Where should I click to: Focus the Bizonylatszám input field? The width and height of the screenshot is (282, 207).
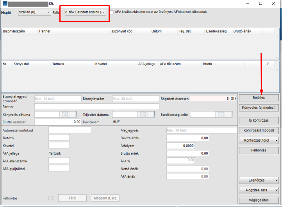coord(136,99)
